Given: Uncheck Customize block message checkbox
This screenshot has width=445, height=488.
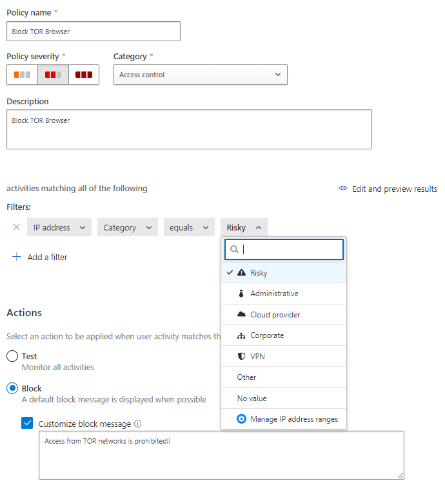Looking at the screenshot, I should pyautogui.click(x=27, y=423).
